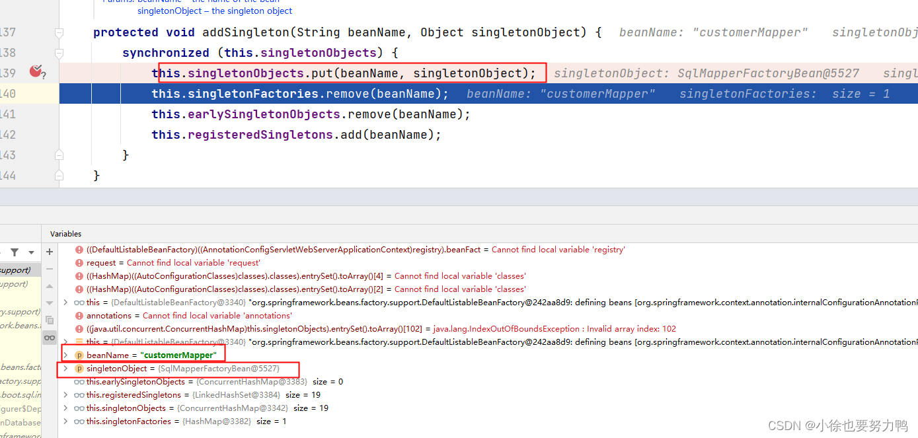This screenshot has height=438, width=918.
Task: Open the dropdown arrow beside the filter icon
Action: (31, 252)
